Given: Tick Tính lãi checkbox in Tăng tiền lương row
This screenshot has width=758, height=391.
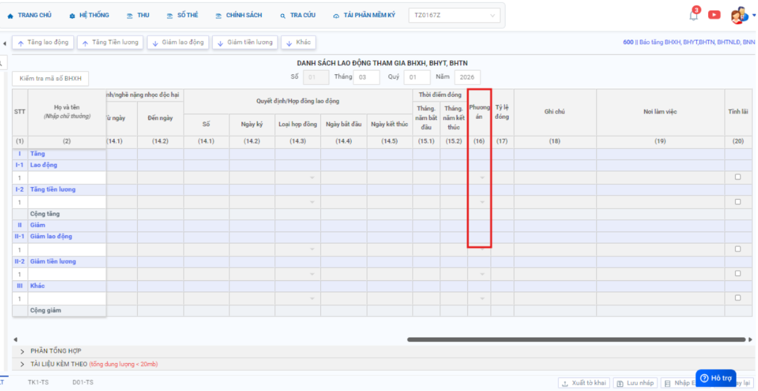Looking at the screenshot, I should point(738,202).
